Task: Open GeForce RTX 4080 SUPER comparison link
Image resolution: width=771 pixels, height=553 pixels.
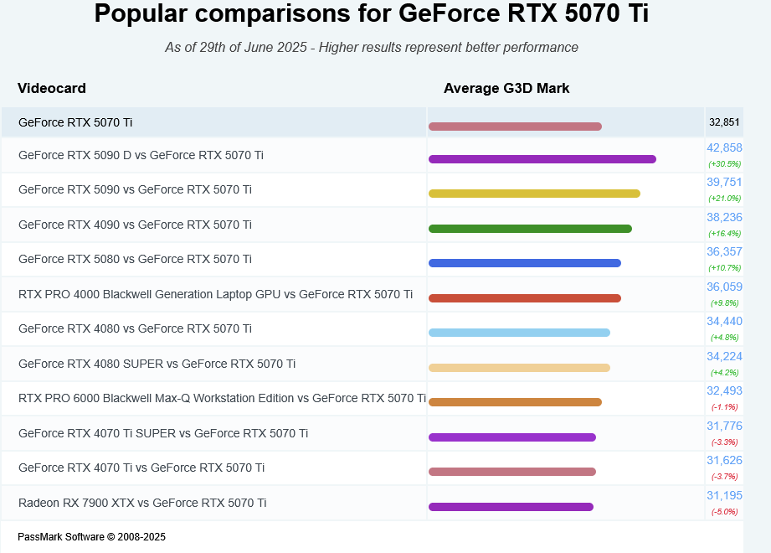Action: coord(157,364)
